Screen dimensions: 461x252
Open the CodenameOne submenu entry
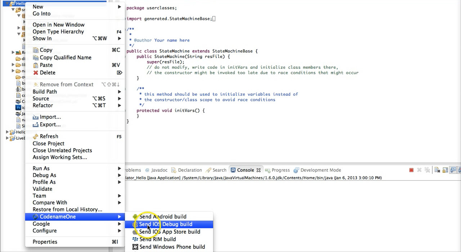[75, 217]
